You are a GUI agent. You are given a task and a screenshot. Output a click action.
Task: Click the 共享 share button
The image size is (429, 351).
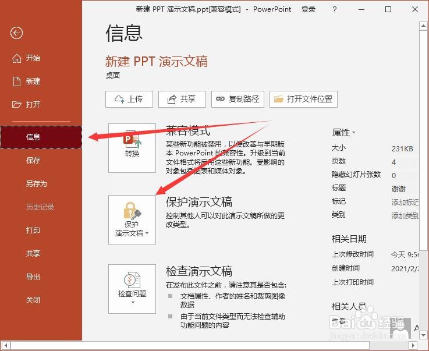click(x=182, y=99)
